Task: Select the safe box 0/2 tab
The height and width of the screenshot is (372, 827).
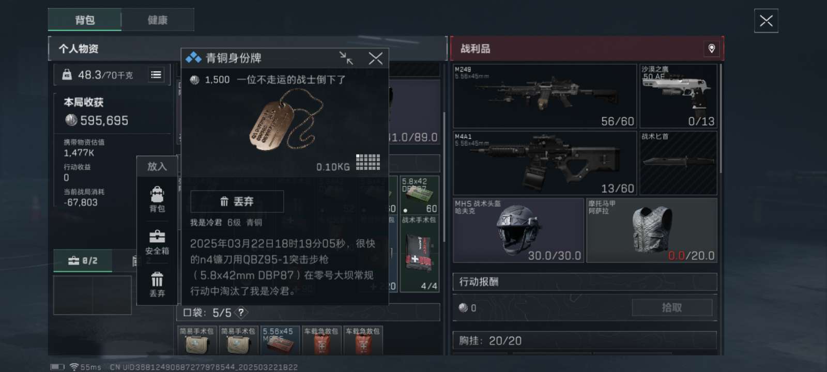Action: pos(83,261)
